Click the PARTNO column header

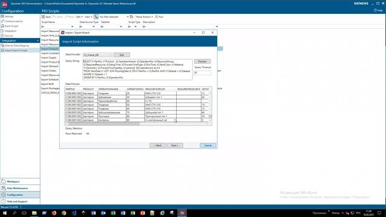coord(74,89)
